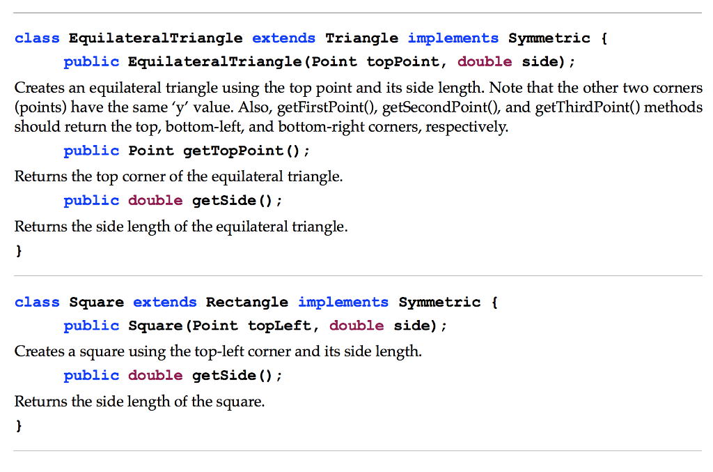Click 'Creates a square' description line
This screenshot has height=472, width=713.
click(218, 351)
